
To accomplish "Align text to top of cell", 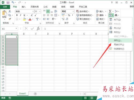I will pyautogui.click(x=44, y=11).
